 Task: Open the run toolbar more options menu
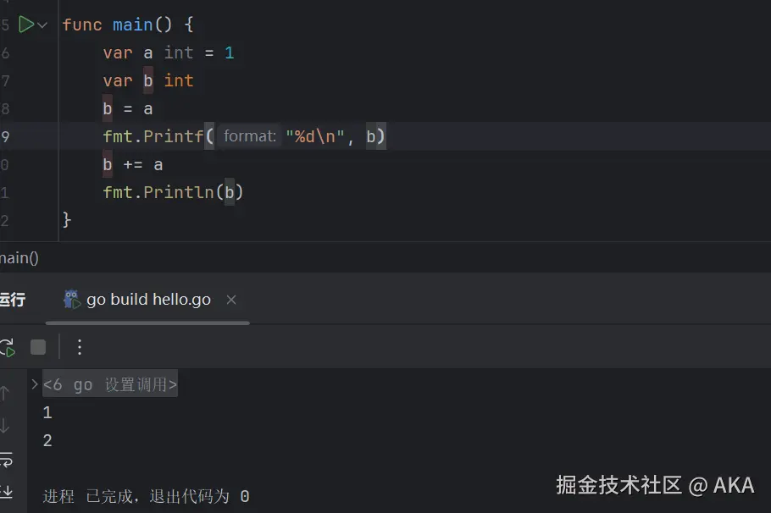[x=80, y=347]
